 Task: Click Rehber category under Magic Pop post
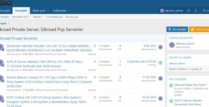[178, 95]
